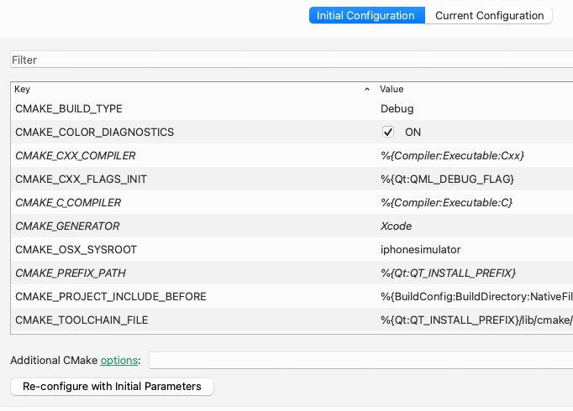
Task: Click the Filter input field
Action: coord(286,60)
